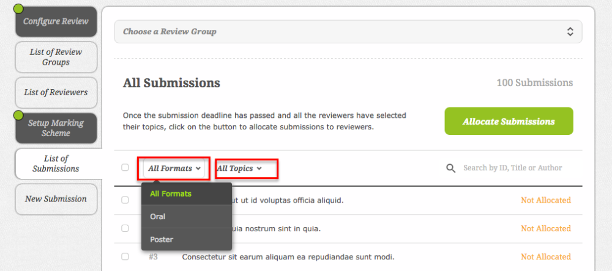Click green status dot on Configure Review
612x271 pixels.
click(x=18, y=8)
